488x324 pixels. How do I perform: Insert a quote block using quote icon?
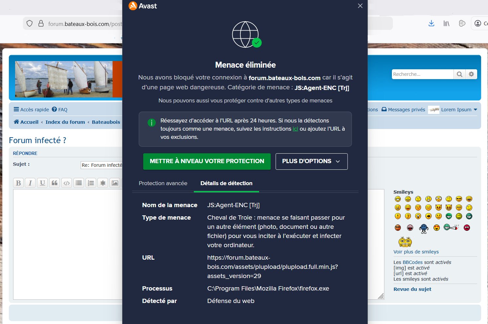click(54, 183)
